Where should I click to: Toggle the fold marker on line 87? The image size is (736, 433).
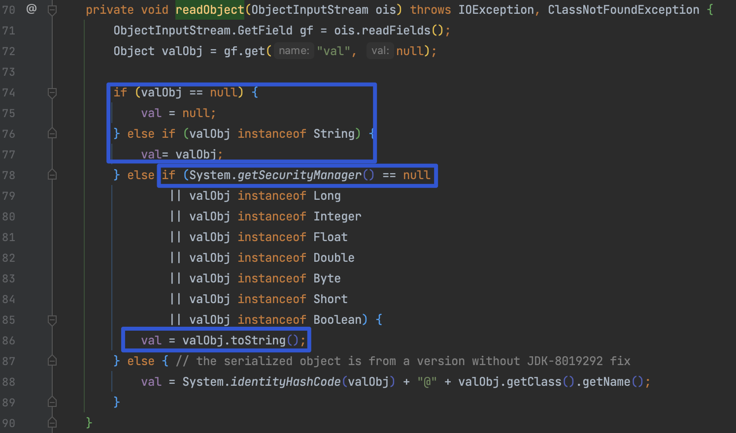52,361
